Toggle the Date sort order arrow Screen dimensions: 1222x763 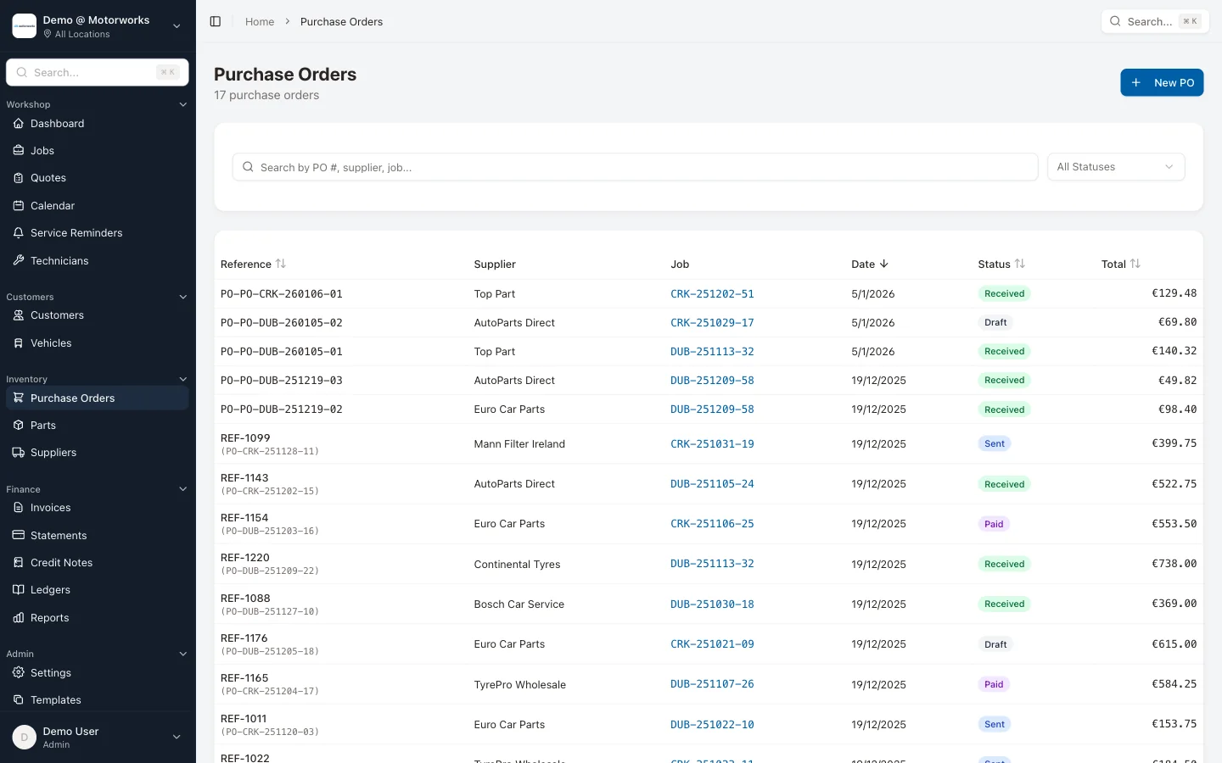884,264
